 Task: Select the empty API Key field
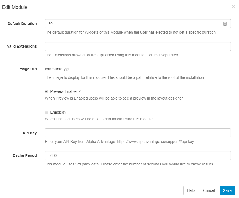138,133
